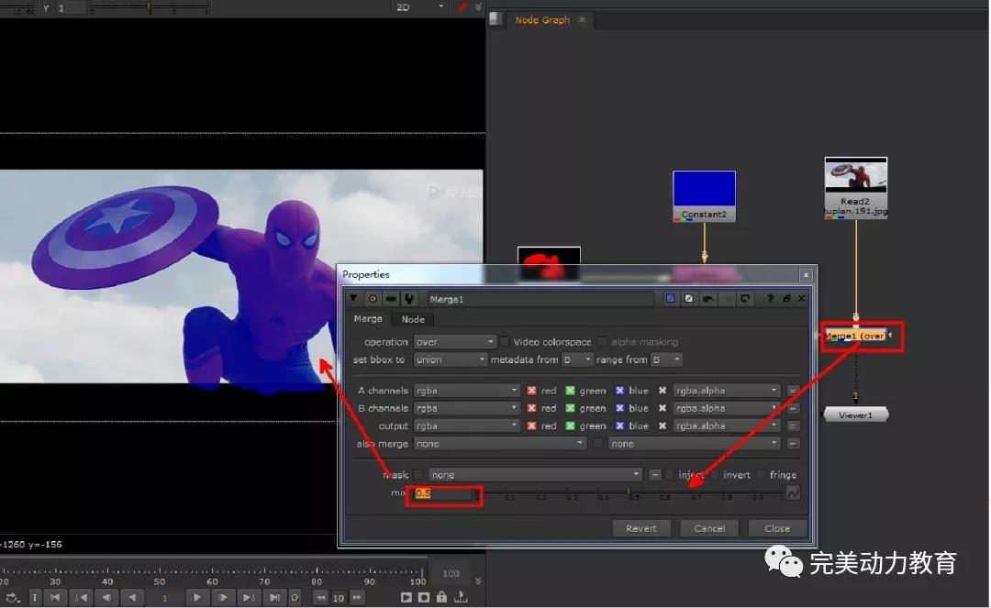Open the operation dropdown set to over

point(454,341)
